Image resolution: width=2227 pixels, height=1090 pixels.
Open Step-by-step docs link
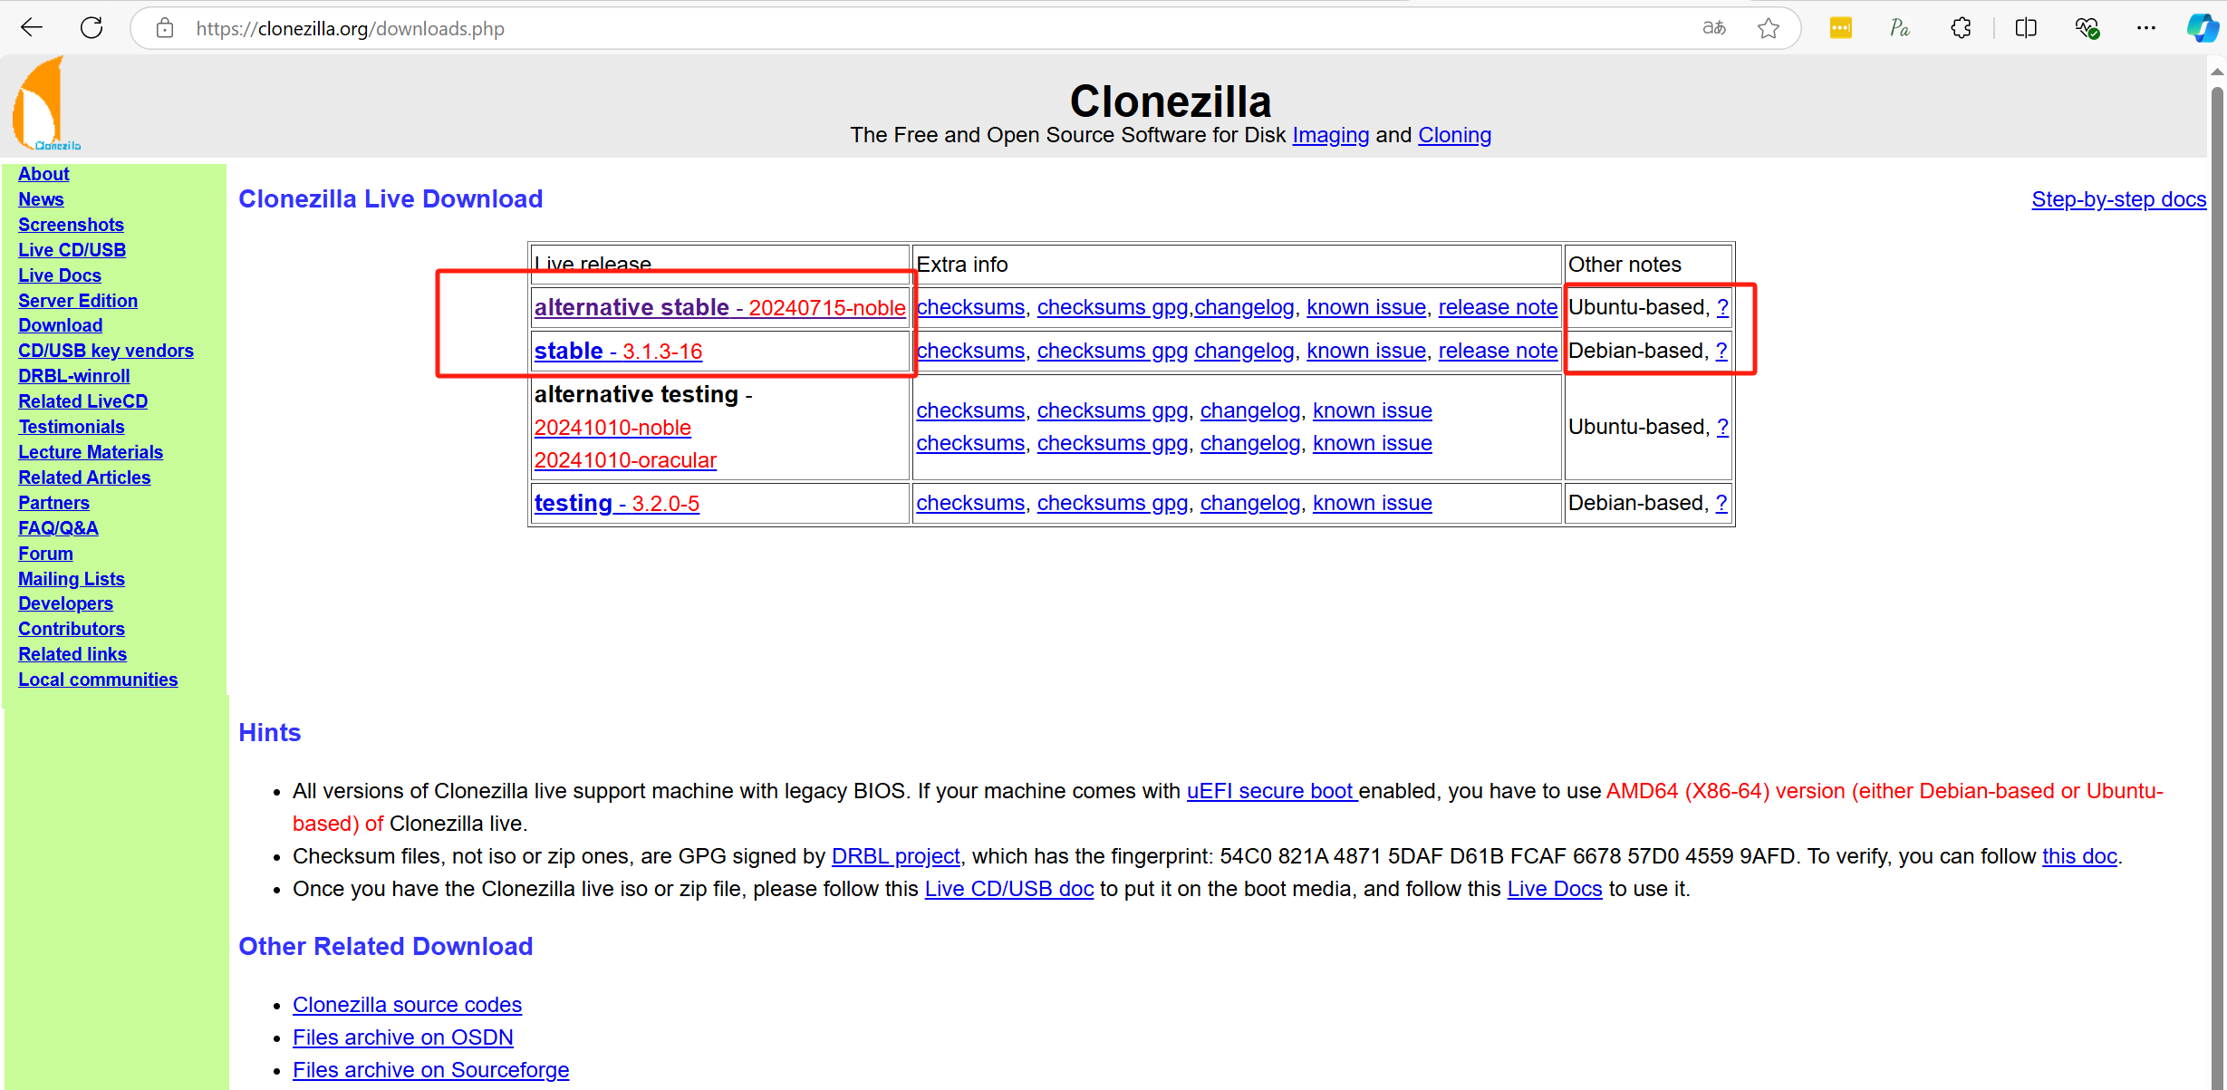[2118, 199]
